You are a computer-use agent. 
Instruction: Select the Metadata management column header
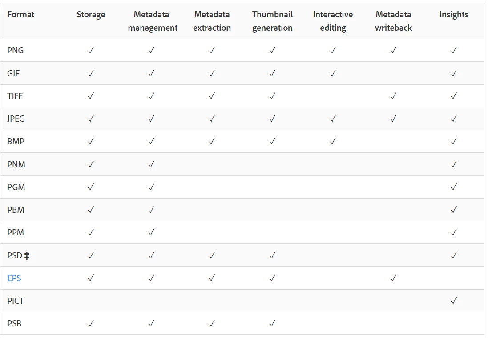pos(153,21)
